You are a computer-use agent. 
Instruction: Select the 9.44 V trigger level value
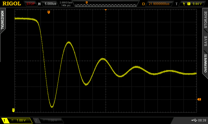[197, 4]
